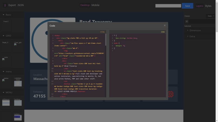
Task: Select the Form_grid block
Action: point(18,47)
